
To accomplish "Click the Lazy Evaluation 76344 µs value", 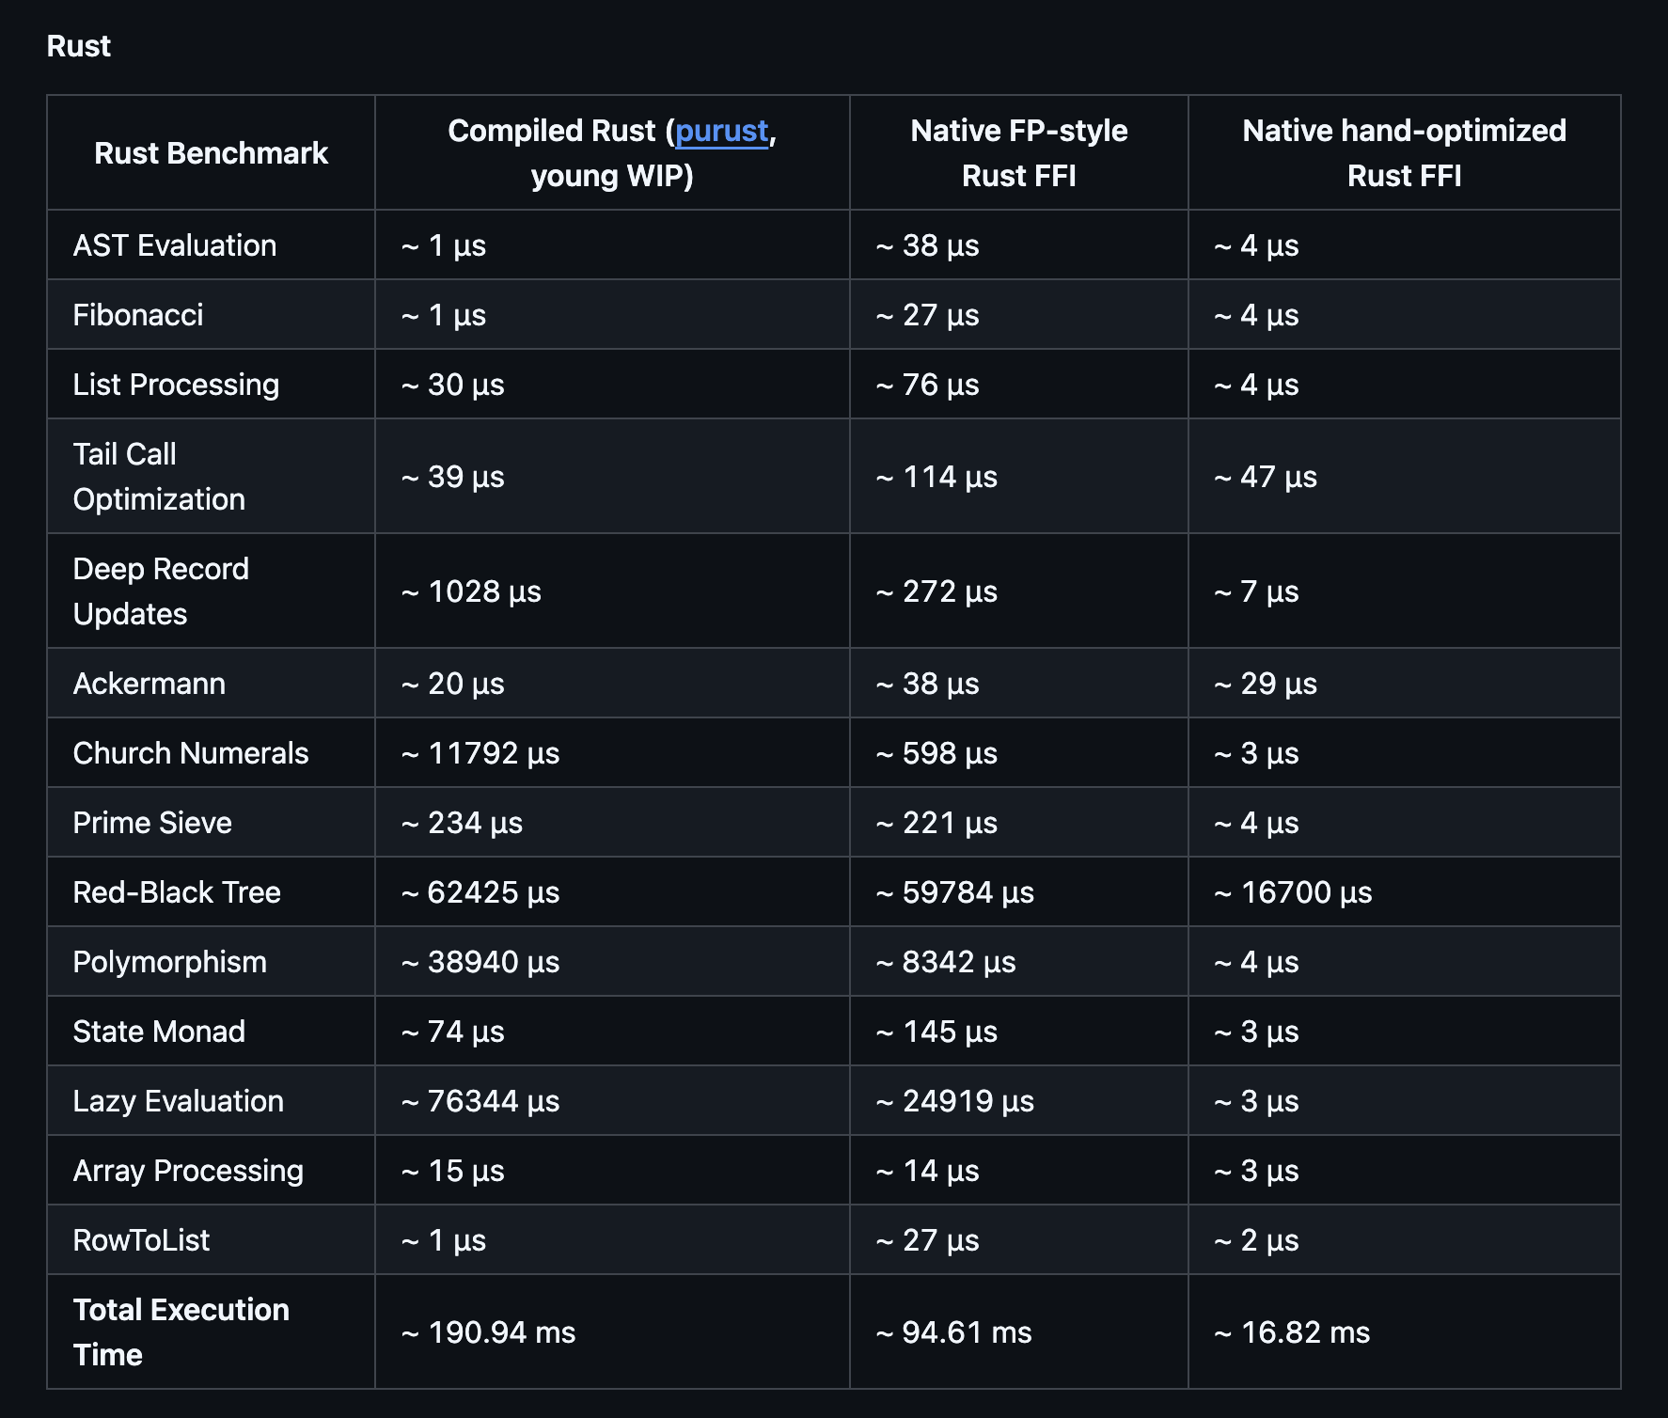I will click(x=480, y=1101).
